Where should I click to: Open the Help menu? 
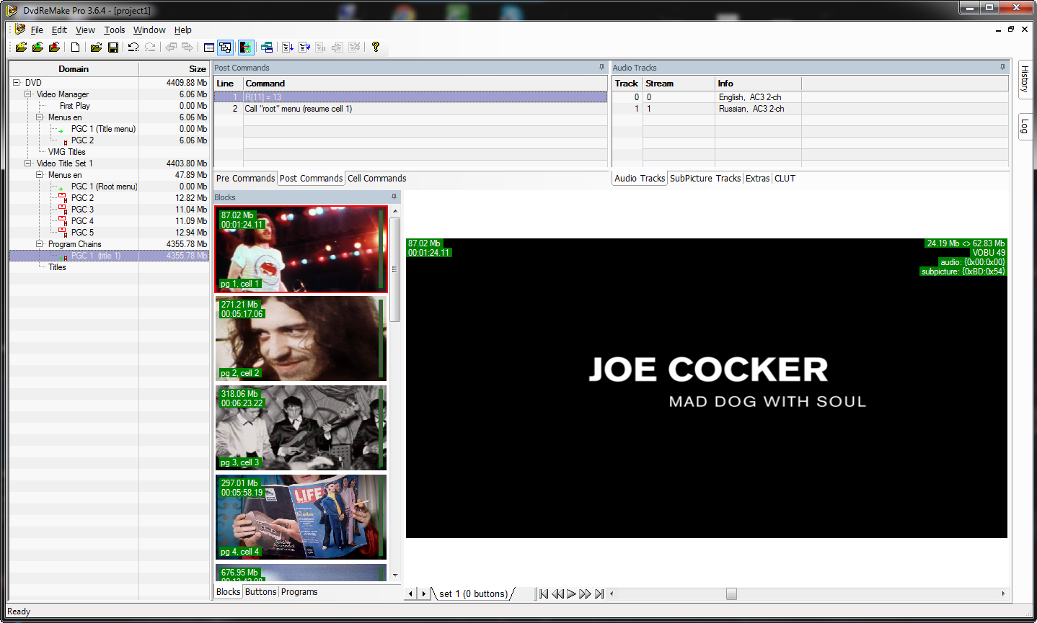coord(183,30)
